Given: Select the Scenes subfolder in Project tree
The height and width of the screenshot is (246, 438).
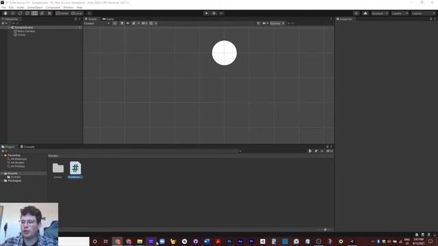Looking at the screenshot, I should (x=16, y=177).
